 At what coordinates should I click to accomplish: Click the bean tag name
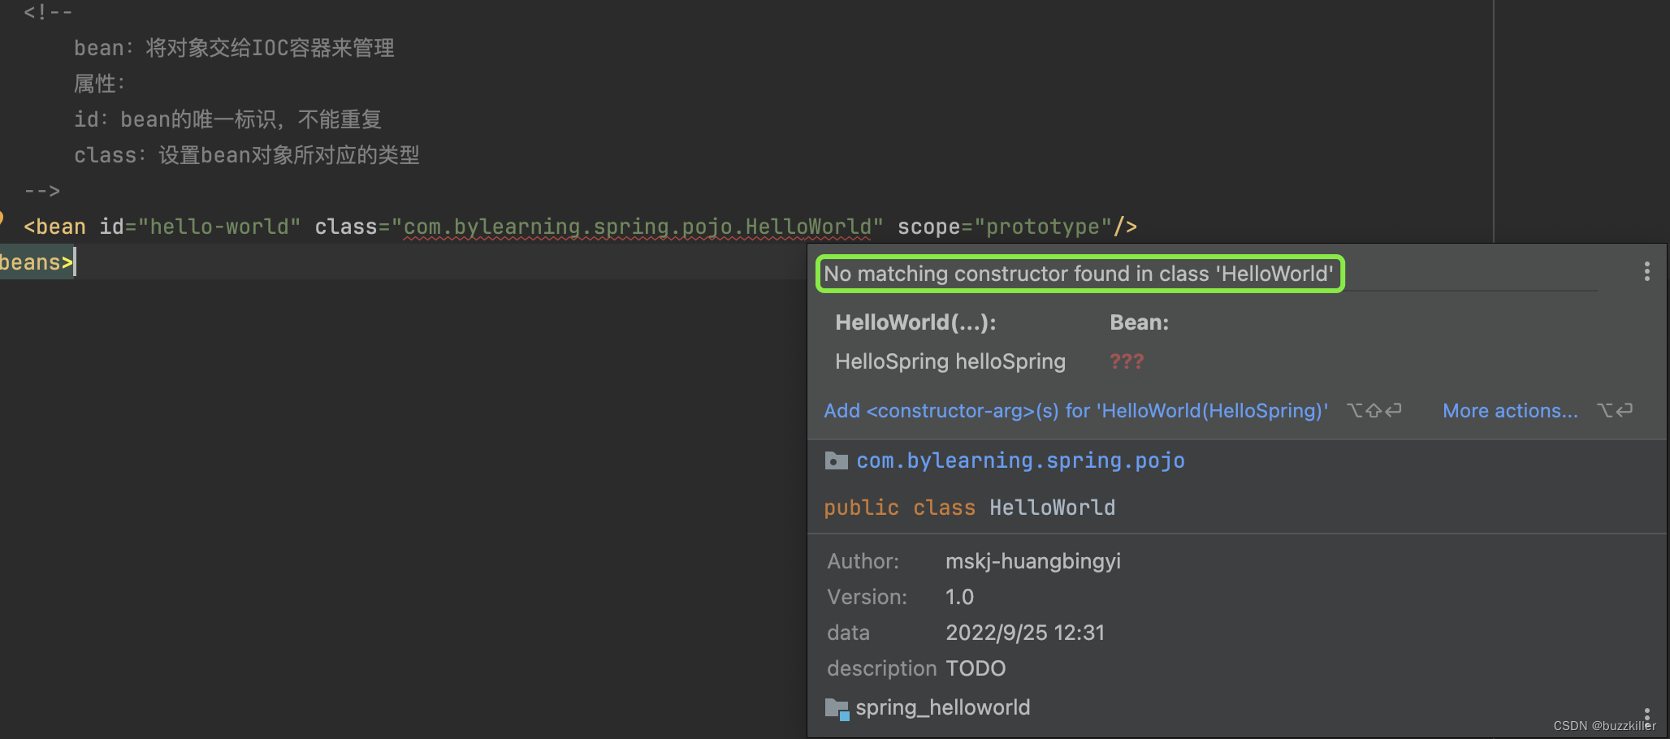coord(61,227)
